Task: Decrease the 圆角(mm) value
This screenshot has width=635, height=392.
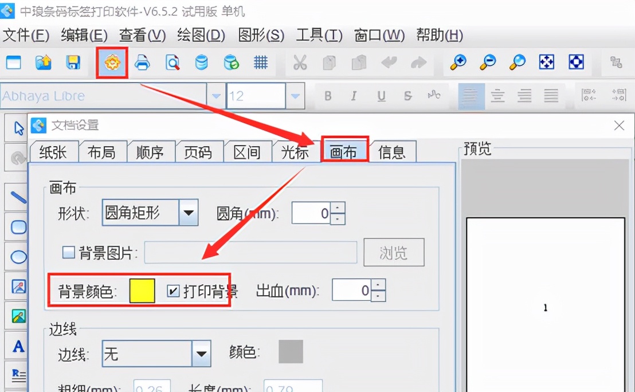Action: pos(338,219)
